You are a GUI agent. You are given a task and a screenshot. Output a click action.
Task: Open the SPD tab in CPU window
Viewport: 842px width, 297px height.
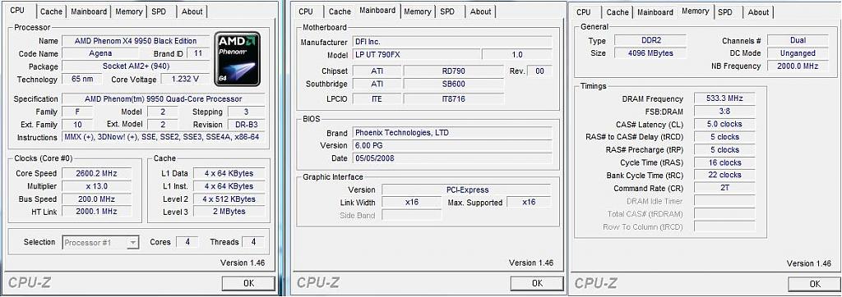point(159,11)
